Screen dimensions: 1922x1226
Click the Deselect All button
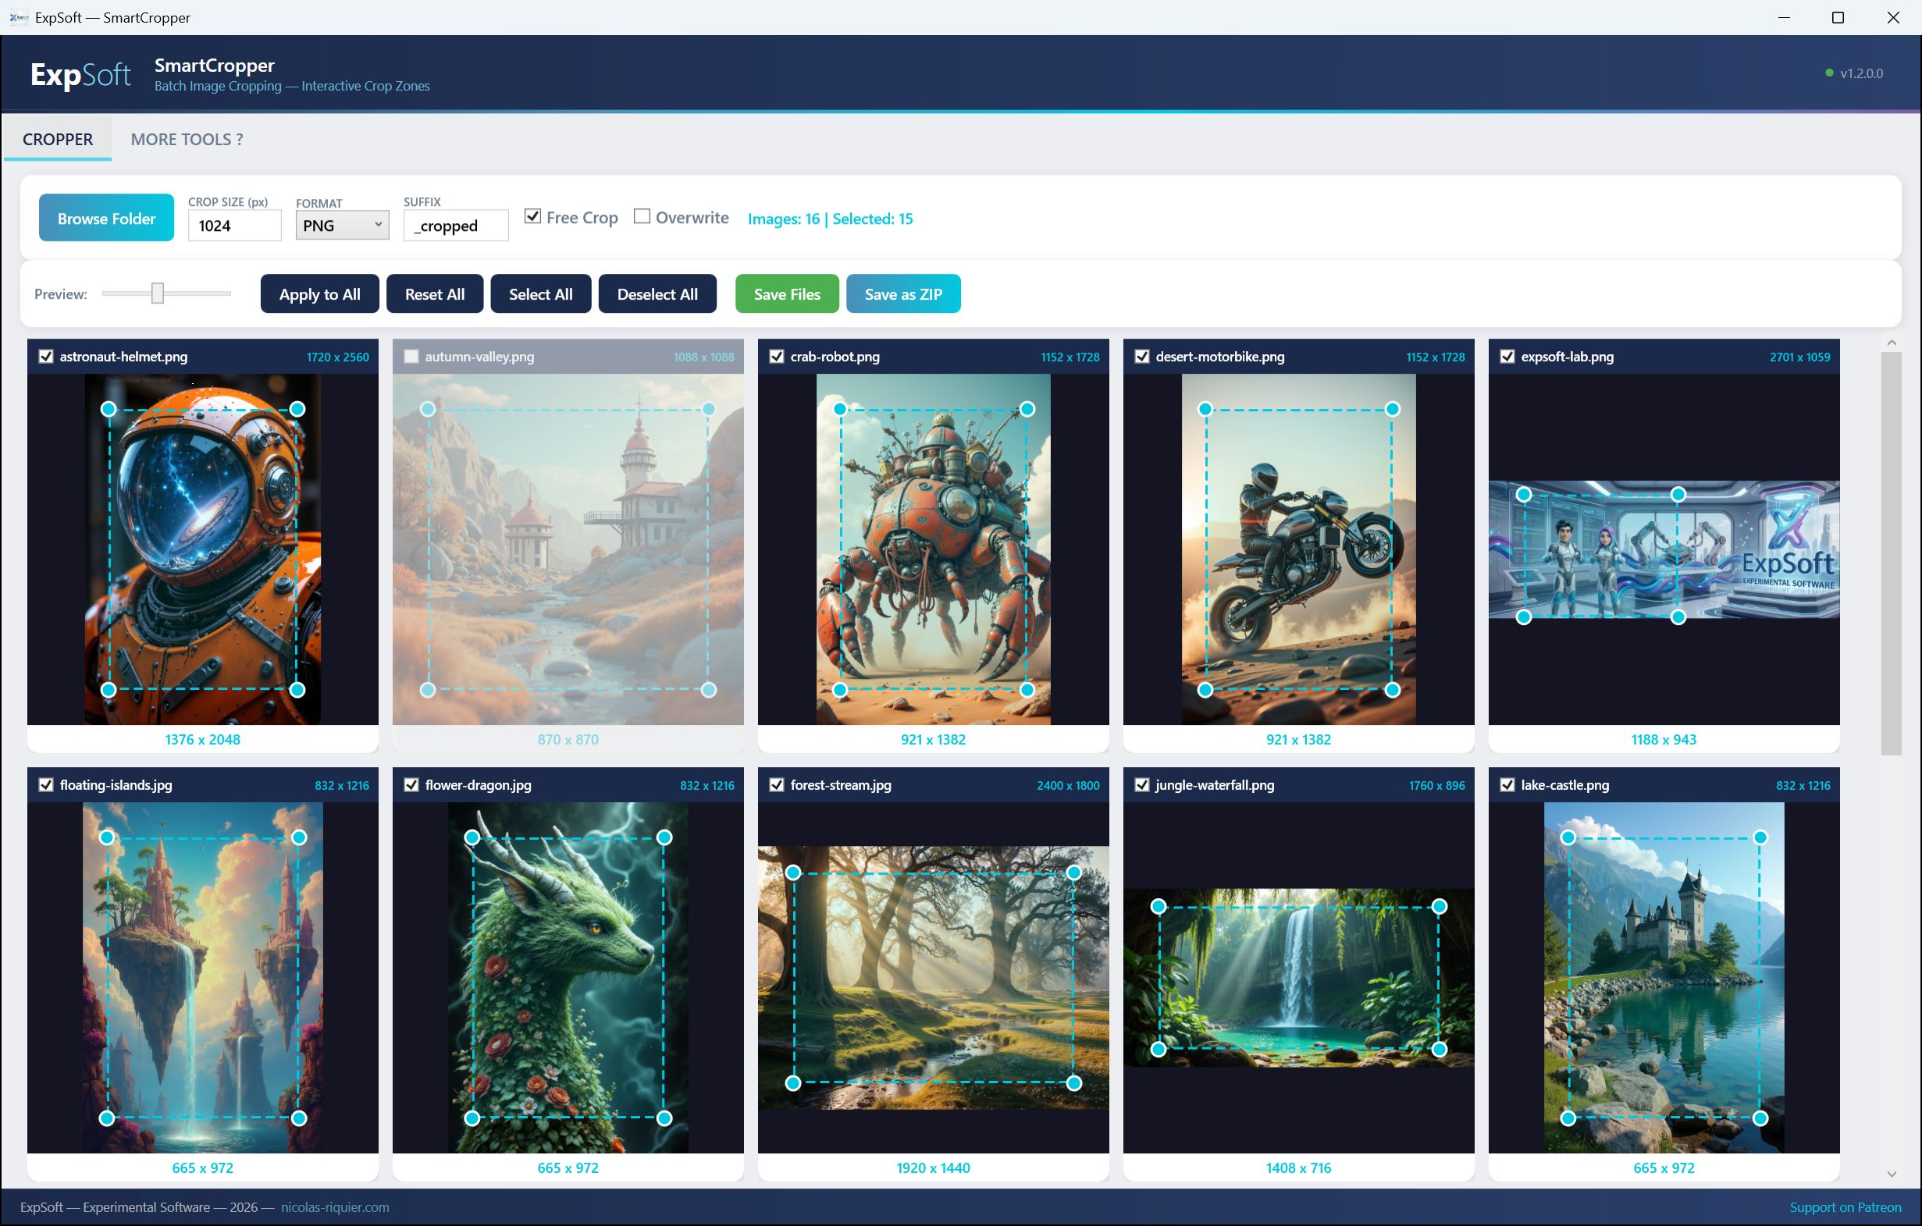coord(657,294)
